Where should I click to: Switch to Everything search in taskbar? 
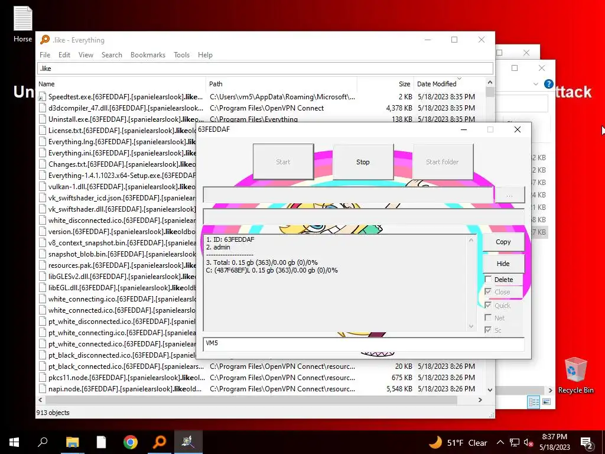pyautogui.click(x=160, y=442)
